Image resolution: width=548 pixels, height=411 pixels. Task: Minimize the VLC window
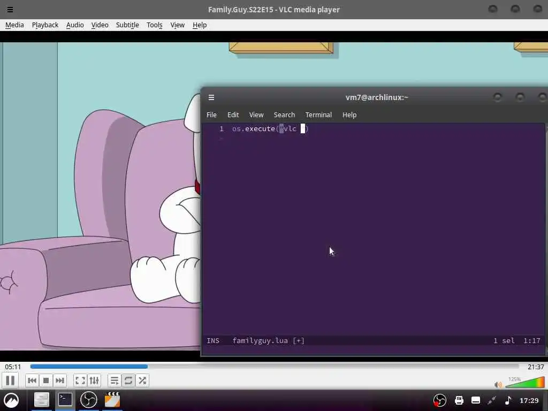[493, 9]
